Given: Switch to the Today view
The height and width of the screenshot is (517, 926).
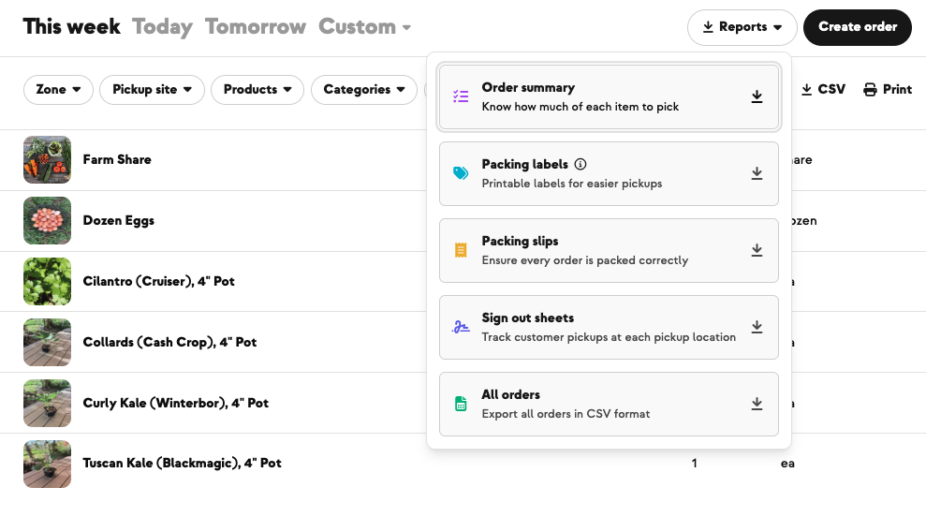Looking at the screenshot, I should tap(162, 26).
